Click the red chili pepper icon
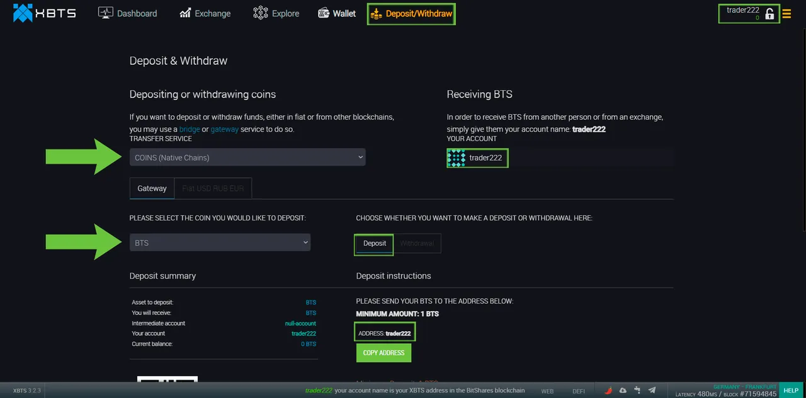 click(608, 390)
